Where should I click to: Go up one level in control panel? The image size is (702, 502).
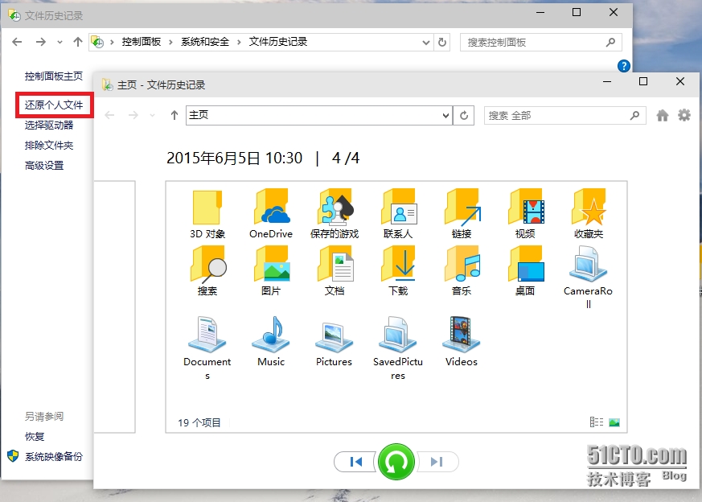[x=78, y=42]
